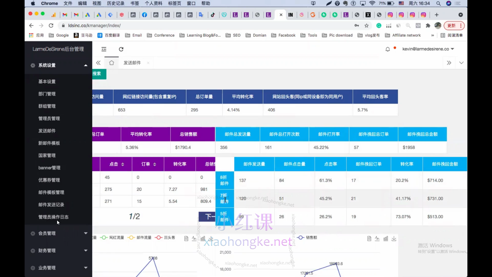
Task: Select 邮件发送记录 in the sidebar
Action: 51,204
